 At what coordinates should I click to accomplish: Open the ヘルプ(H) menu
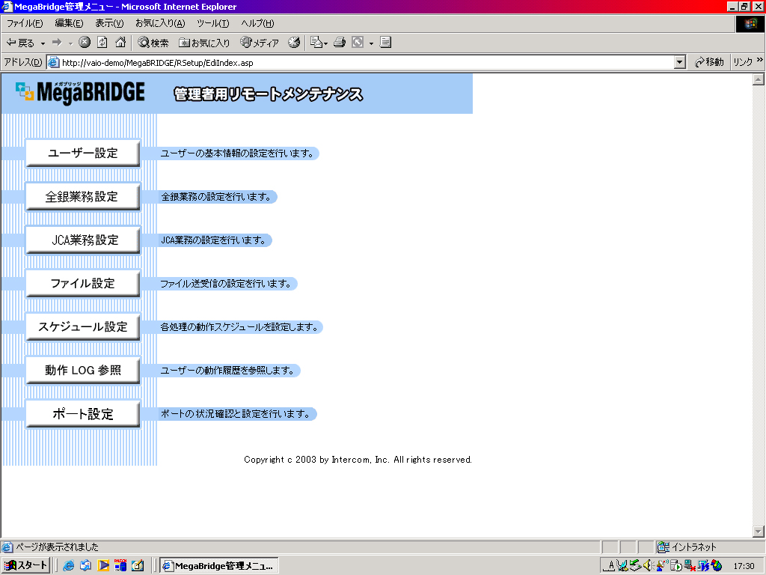pyautogui.click(x=257, y=23)
